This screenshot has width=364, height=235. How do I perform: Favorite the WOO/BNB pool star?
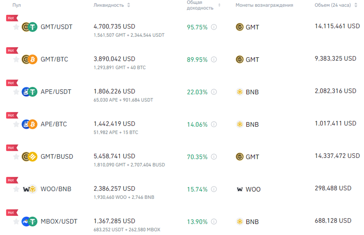pyautogui.click(x=16, y=189)
